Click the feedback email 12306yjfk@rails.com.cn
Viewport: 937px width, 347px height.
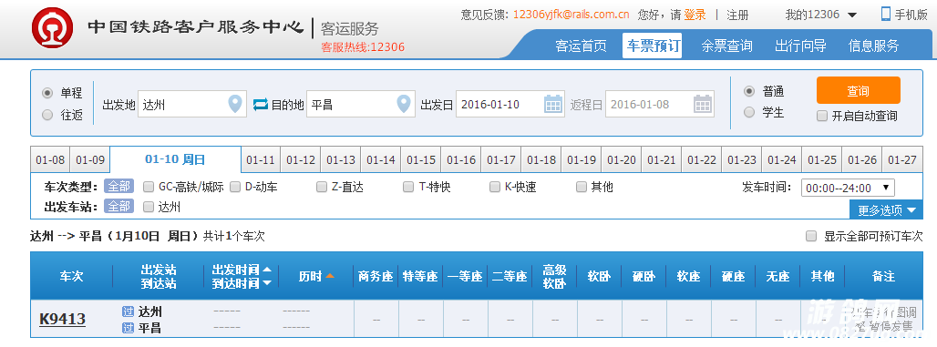[x=571, y=15]
